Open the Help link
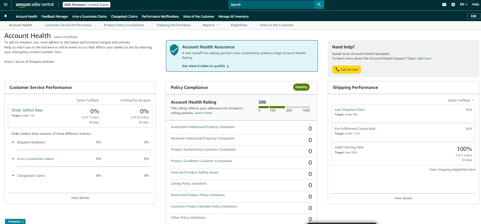Screen dimensions: 481x224 [475, 5]
